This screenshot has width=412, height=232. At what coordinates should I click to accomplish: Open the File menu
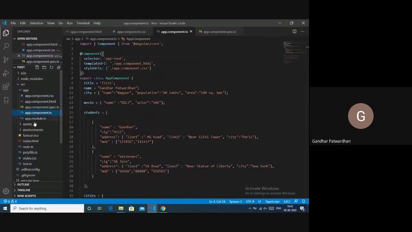(13, 23)
